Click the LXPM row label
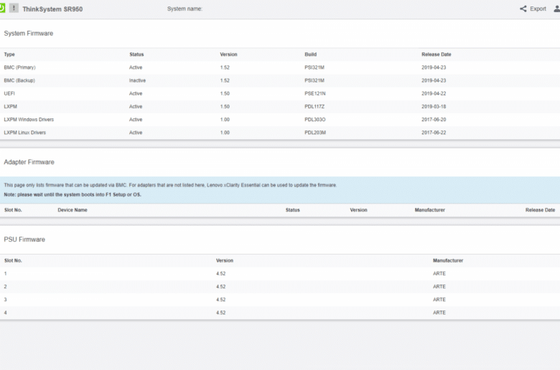This screenshot has width=560, height=370. tap(10, 107)
